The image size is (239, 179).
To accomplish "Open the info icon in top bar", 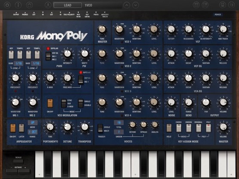I will pos(18,5).
